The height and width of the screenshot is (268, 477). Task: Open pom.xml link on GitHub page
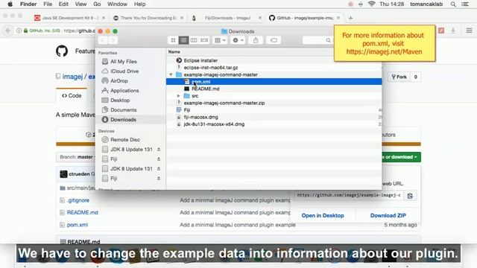(x=78, y=225)
